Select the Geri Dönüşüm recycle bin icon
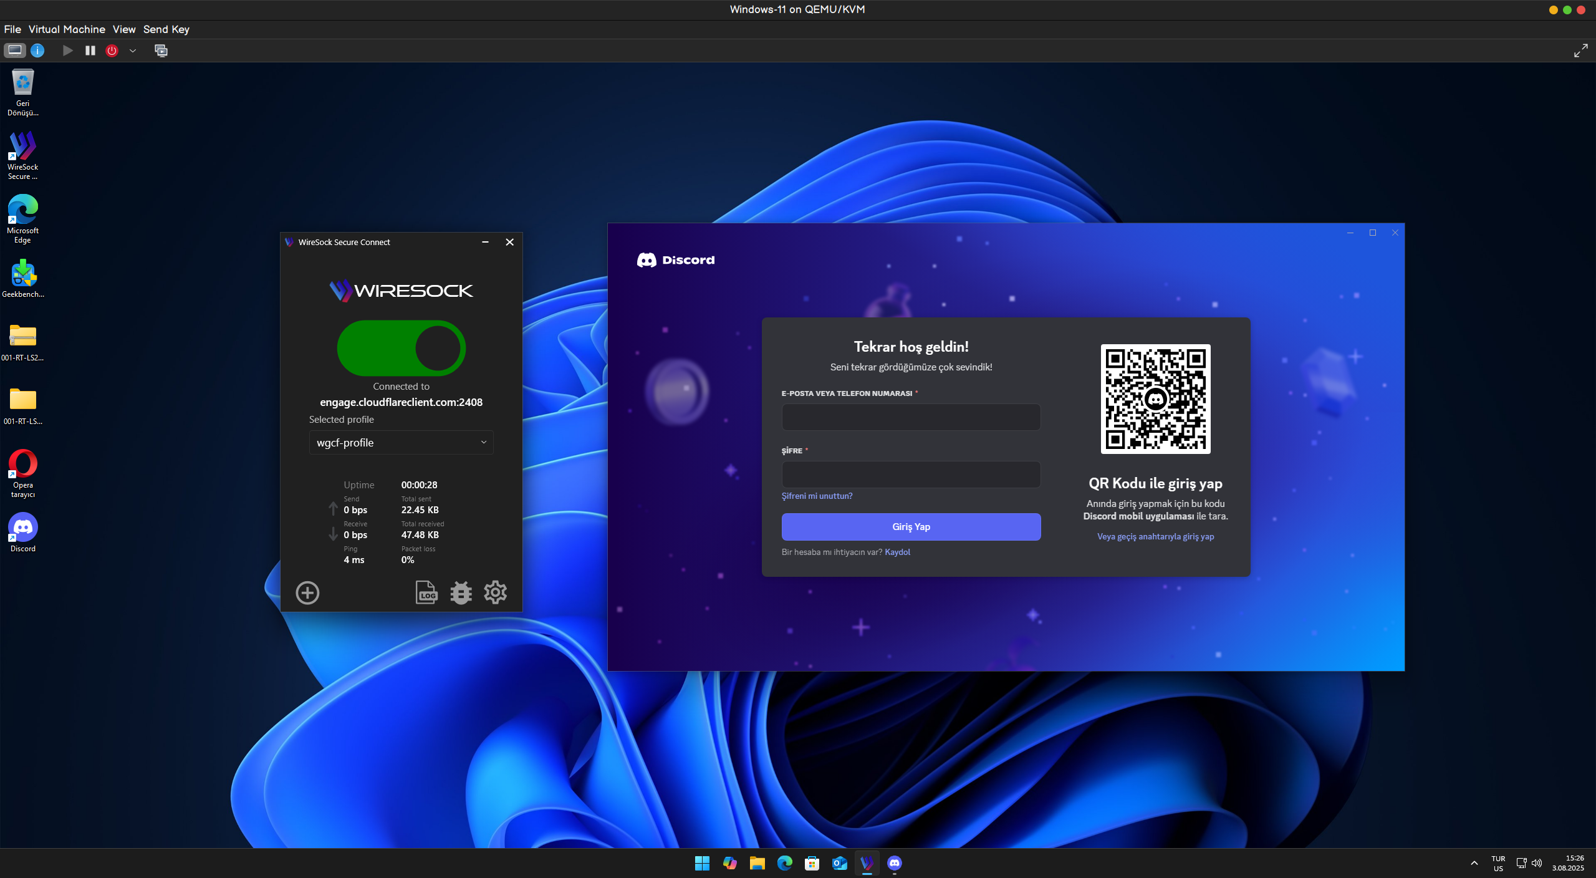Screen dimensions: 1596x878 point(23,92)
